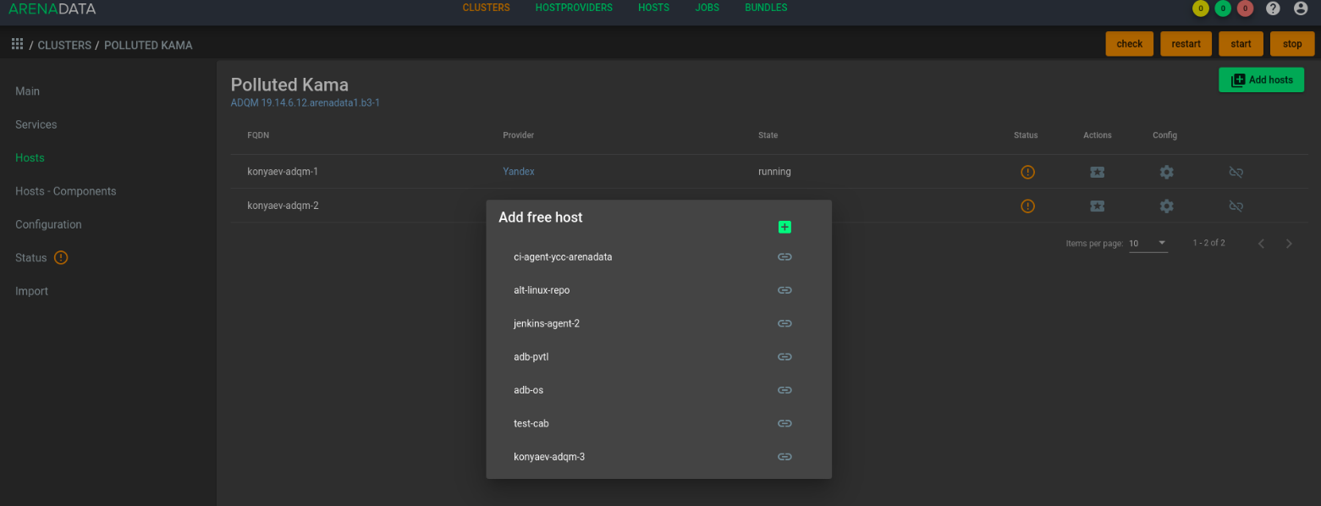Click status warning icon for konyaev-adqm-1
The height and width of the screenshot is (506, 1321).
coord(1027,172)
